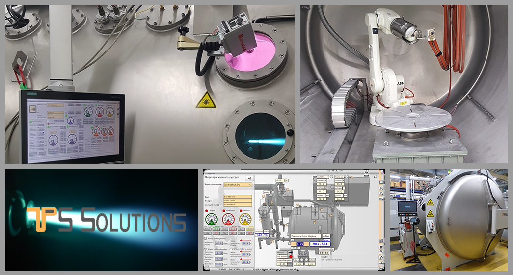Click the red rotation station indicator
This screenshot has height=275, width=513.
tap(291, 255)
